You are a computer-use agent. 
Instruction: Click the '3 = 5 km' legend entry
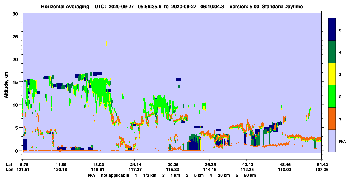click(195, 175)
